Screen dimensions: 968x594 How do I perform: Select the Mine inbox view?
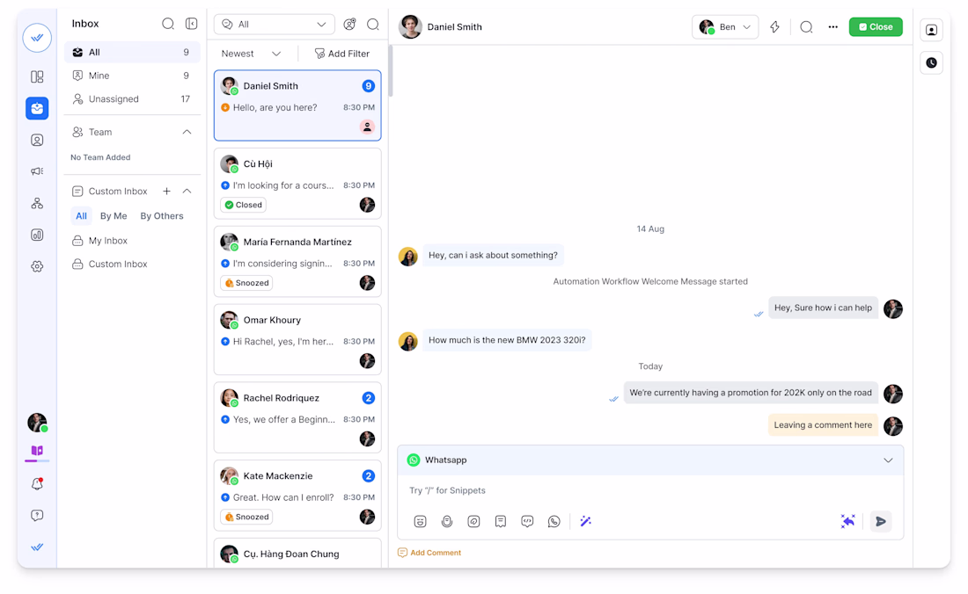tap(132, 76)
